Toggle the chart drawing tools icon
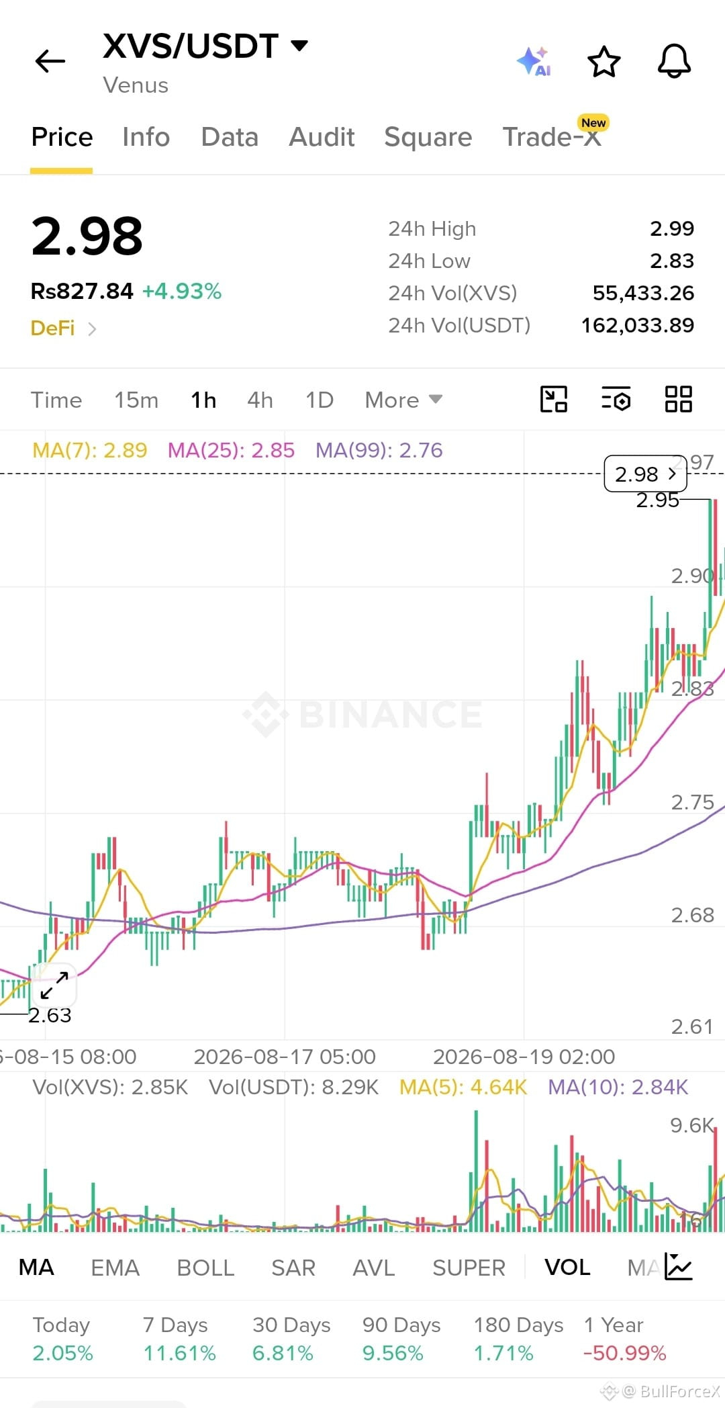The width and height of the screenshot is (725, 1408). (x=554, y=399)
